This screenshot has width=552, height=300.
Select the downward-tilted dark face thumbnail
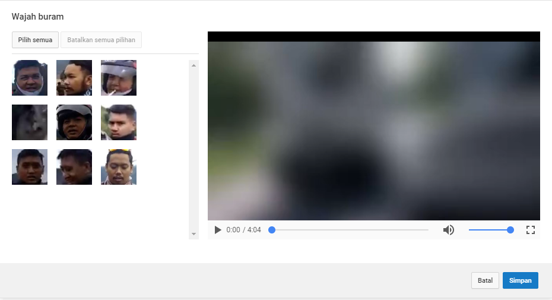(x=74, y=167)
